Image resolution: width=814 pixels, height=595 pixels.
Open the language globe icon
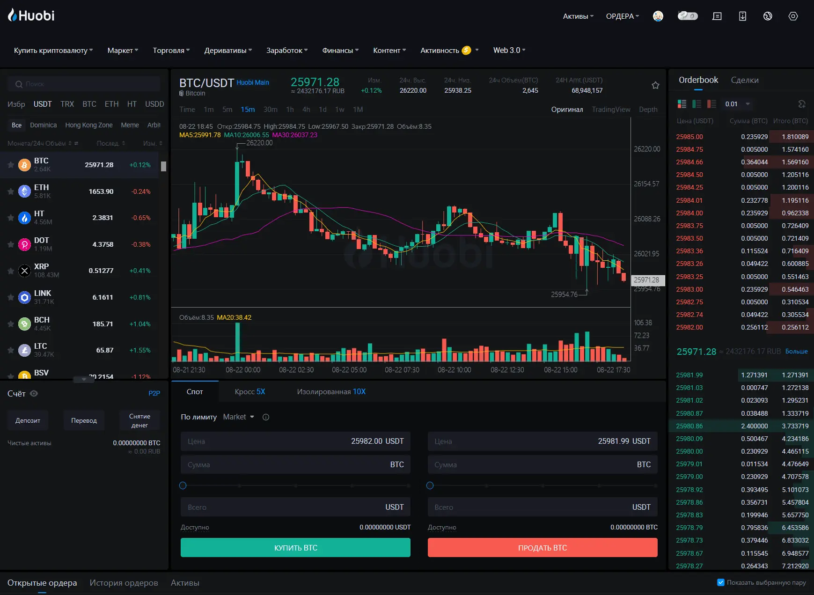click(768, 16)
